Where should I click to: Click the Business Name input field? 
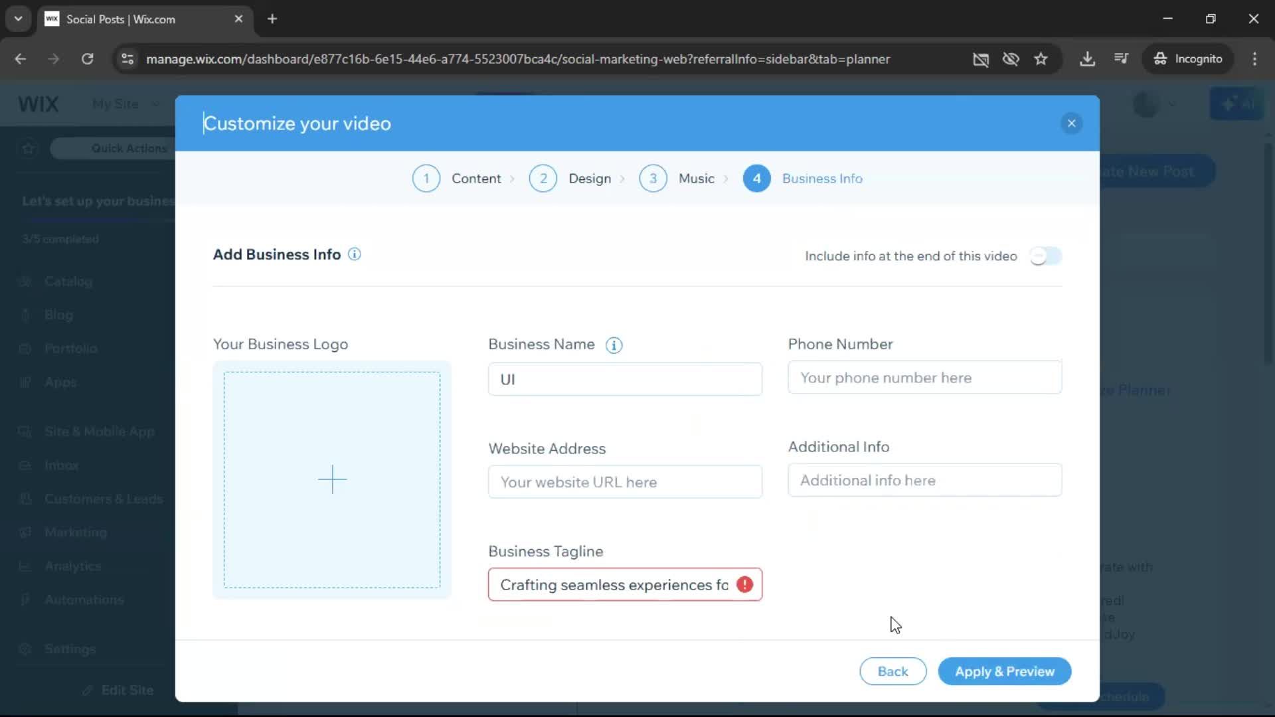[x=625, y=379]
